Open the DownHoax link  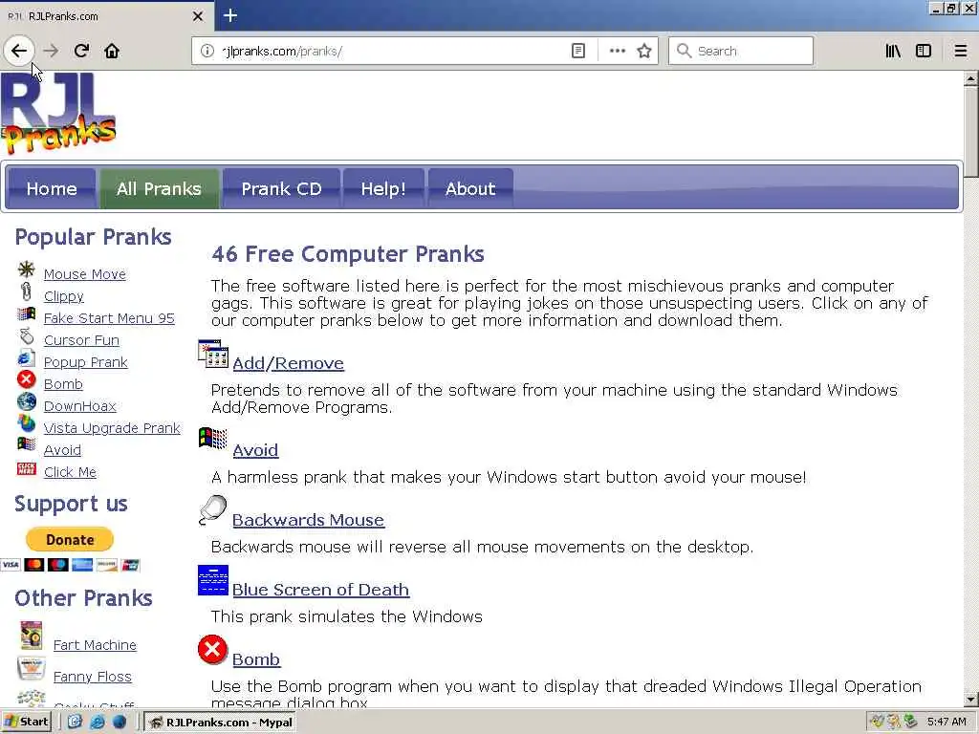80,406
